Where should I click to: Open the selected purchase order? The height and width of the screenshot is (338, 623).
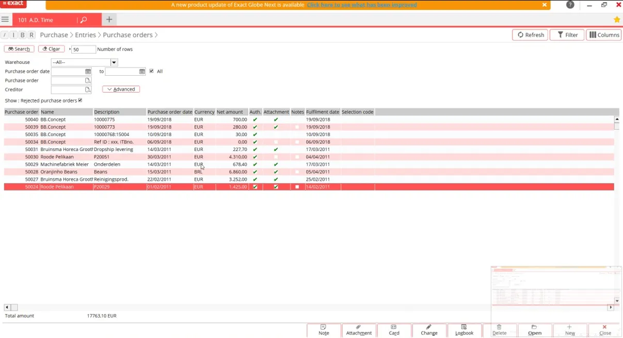pyautogui.click(x=535, y=330)
